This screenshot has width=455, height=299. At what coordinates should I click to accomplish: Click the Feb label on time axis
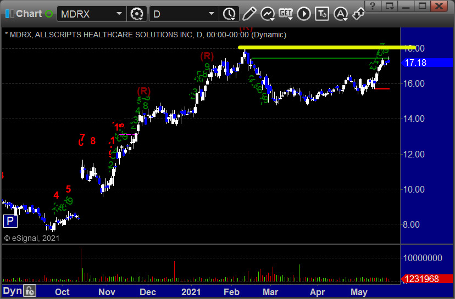tap(231, 292)
